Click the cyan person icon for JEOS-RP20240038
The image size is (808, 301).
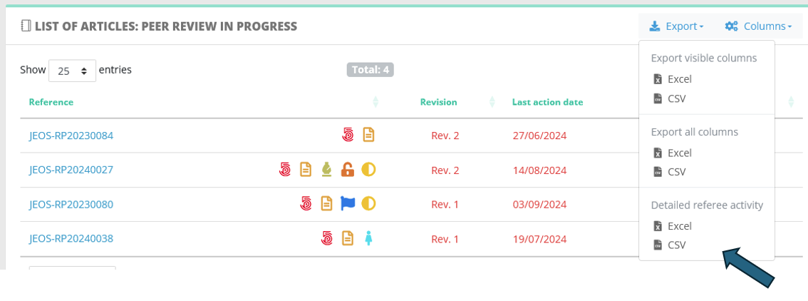coord(368,238)
